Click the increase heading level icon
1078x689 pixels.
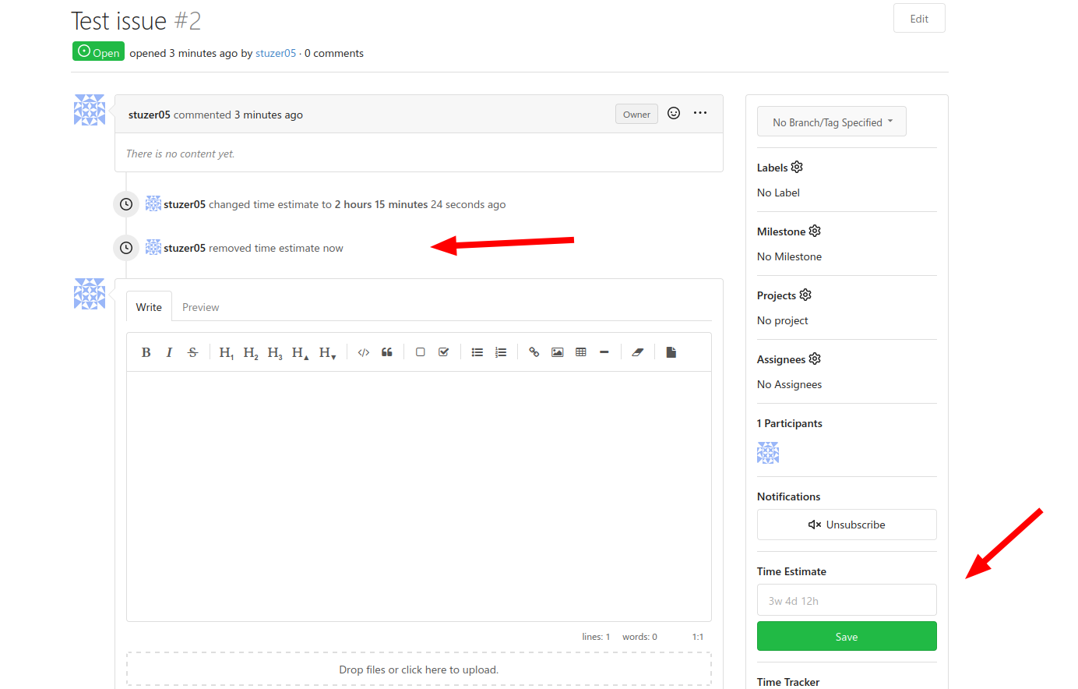pyautogui.click(x=300, y=352)
